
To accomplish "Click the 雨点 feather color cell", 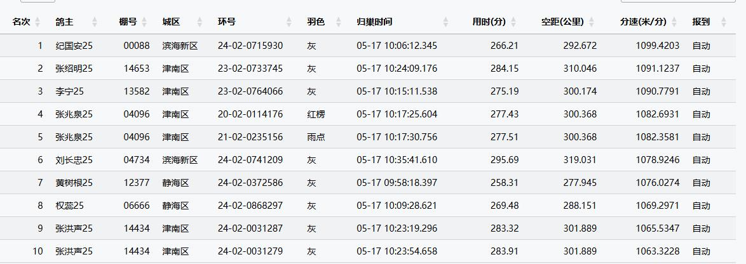I will (x=316, y=137).
